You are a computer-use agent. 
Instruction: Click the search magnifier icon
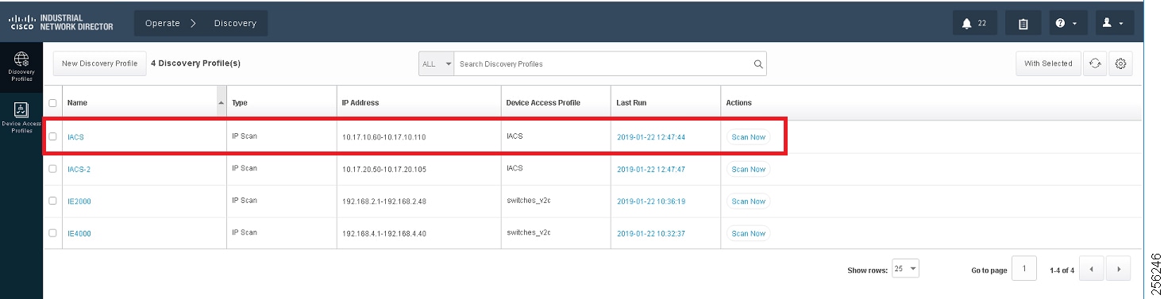coord(758,63)
